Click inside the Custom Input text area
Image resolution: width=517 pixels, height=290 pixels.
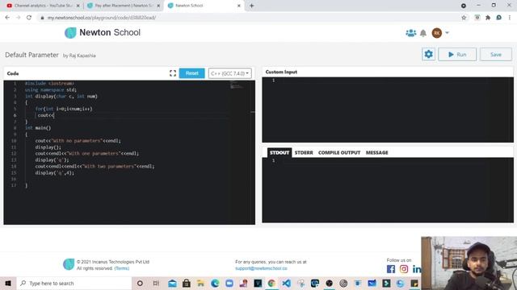pos(388,110)
